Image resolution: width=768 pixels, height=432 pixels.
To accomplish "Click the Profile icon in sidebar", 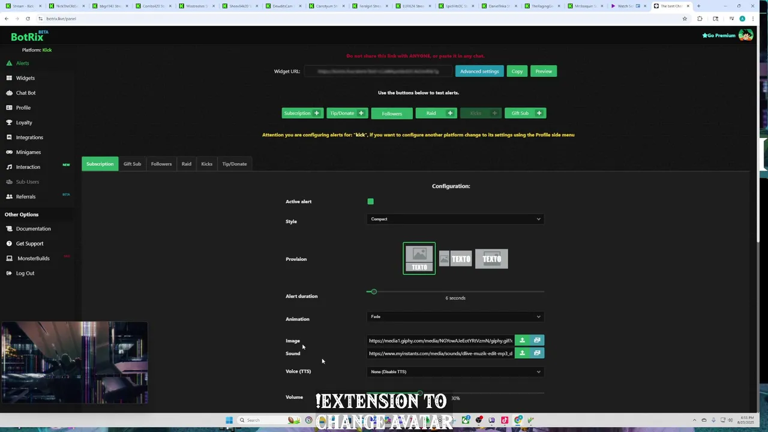I will click(x=9, y=107).
